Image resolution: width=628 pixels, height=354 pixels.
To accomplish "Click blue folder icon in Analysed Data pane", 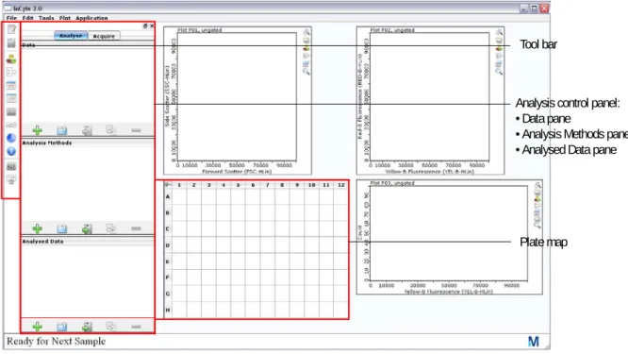I will point(61,327).
